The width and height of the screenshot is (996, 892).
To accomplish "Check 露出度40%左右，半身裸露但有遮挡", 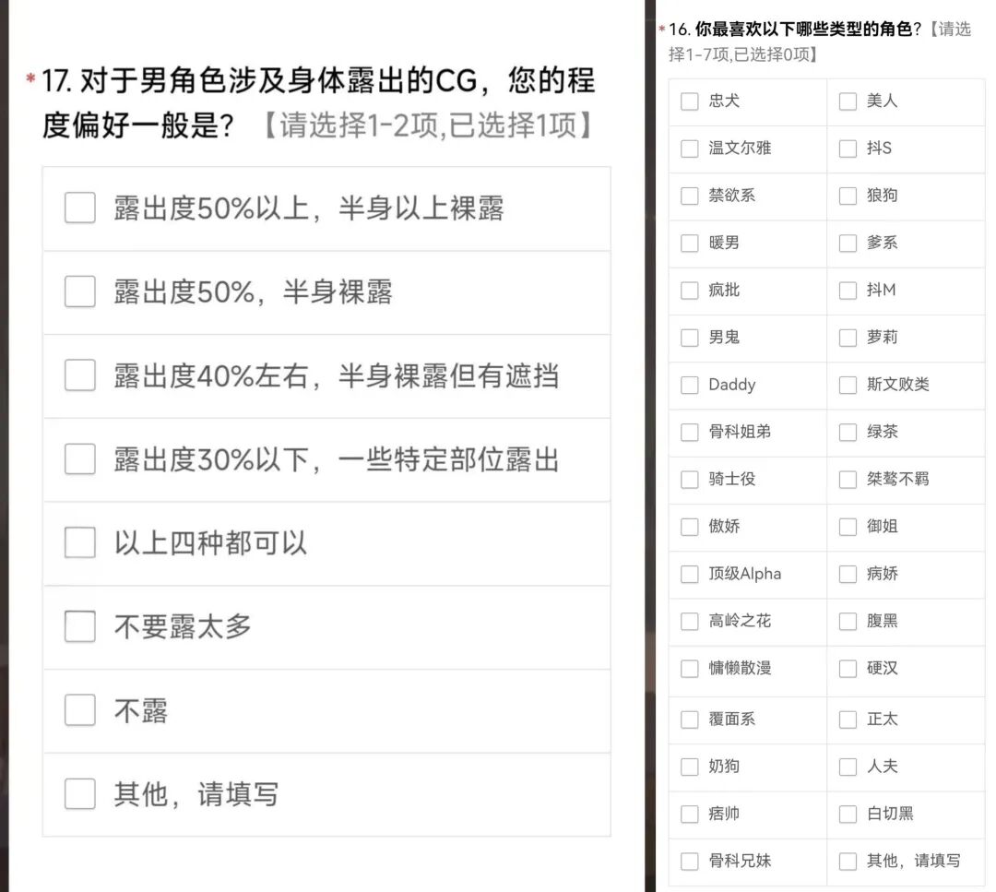I will pyautogui.click(x=79, y=375).
